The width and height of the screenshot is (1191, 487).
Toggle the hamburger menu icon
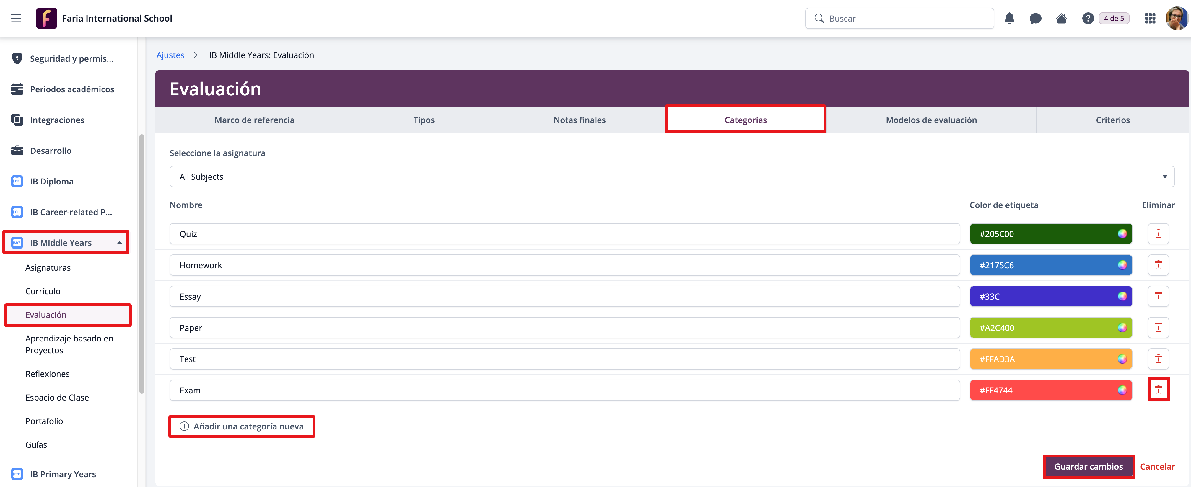16,19
